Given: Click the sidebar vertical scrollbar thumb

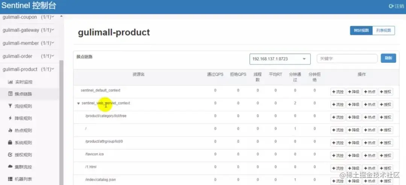Looking at the screenshot, I should (61, 122).
